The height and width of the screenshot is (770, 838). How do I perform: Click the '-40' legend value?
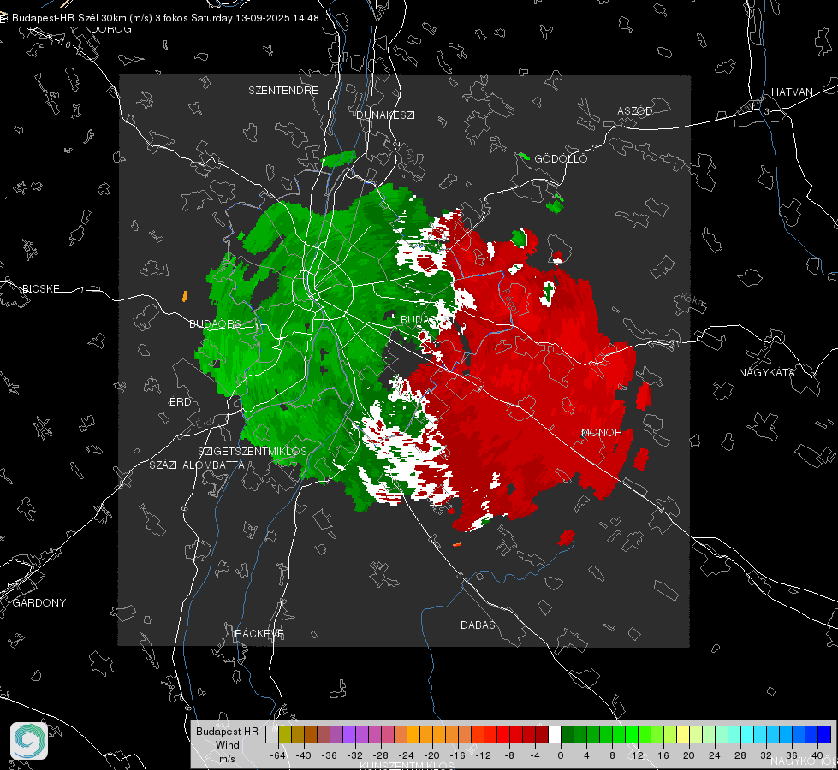click(x=304, y=755)
